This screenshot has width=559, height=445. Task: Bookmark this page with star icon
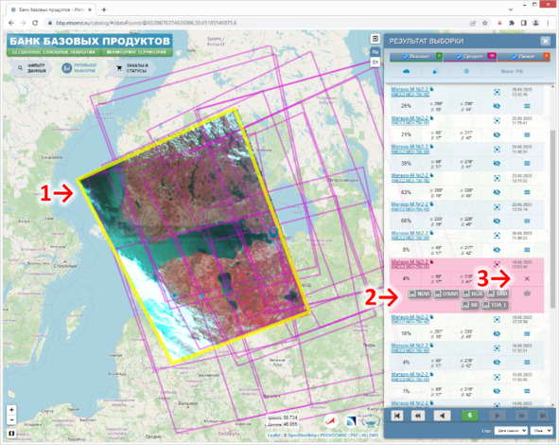[x=485, y=23]
